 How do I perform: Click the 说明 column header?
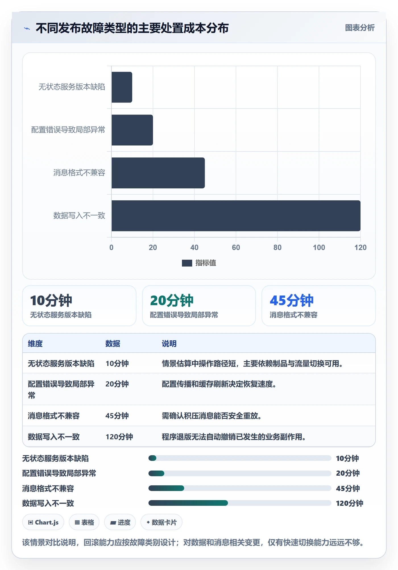169,344
